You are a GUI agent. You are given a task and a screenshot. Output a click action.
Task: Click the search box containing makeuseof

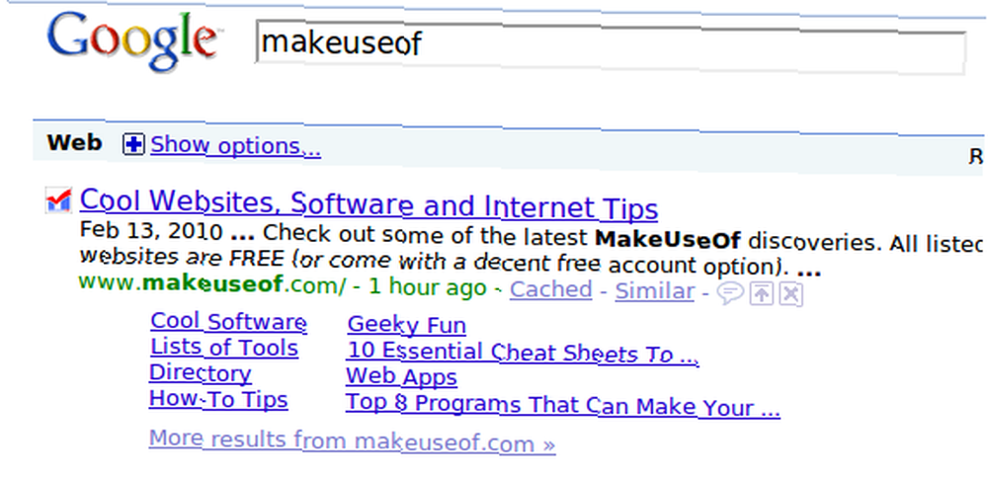coord(610,47)
